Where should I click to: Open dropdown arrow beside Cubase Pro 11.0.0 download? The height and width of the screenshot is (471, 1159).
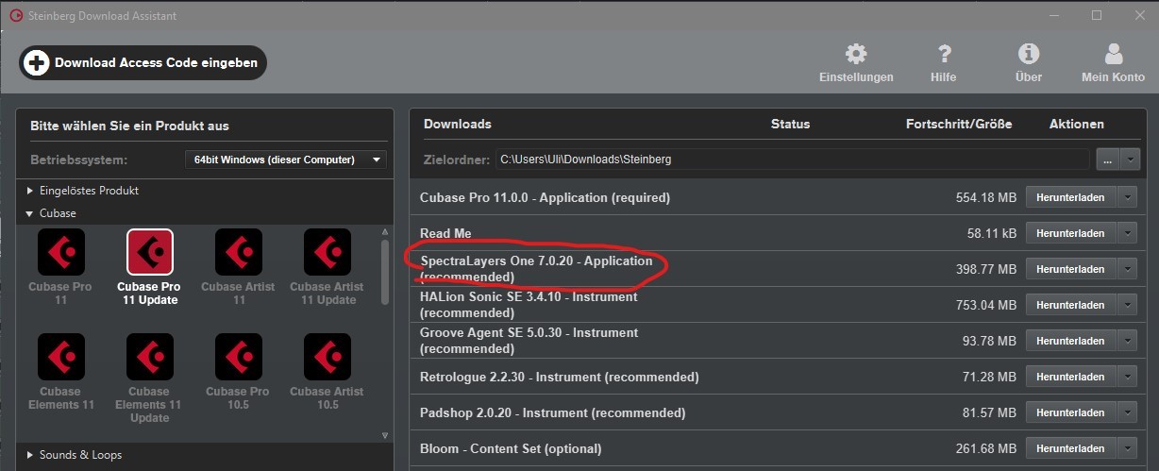[x=1127, y=197]
